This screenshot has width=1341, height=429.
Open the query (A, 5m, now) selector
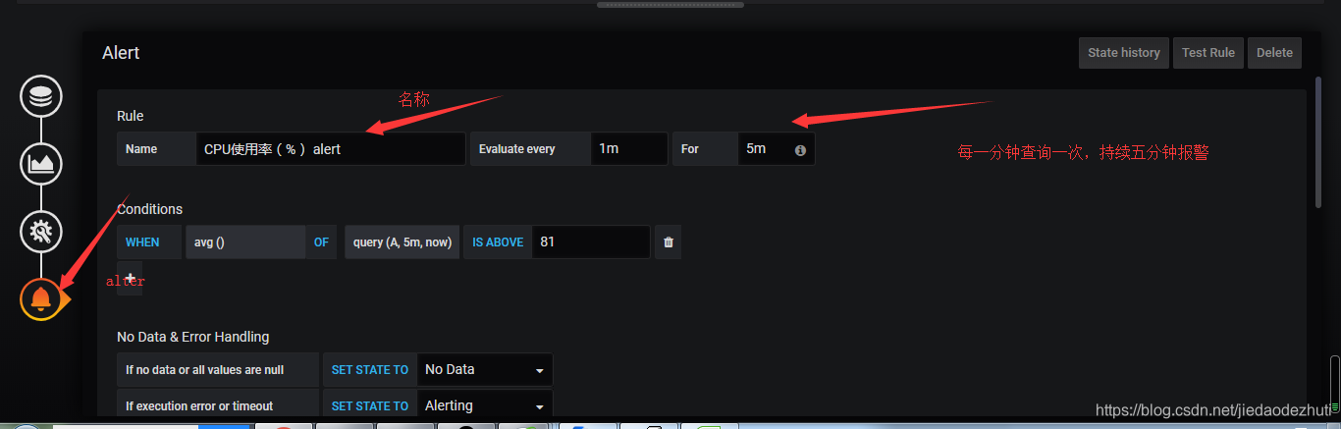402,242
